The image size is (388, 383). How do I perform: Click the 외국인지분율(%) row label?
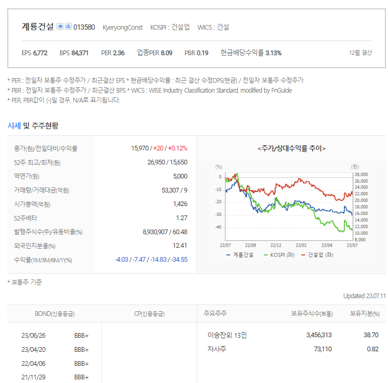click(x=35, y=246)
